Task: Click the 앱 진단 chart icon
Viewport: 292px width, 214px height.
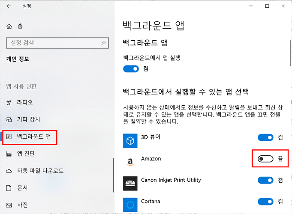Action: [x=9, y=154]
